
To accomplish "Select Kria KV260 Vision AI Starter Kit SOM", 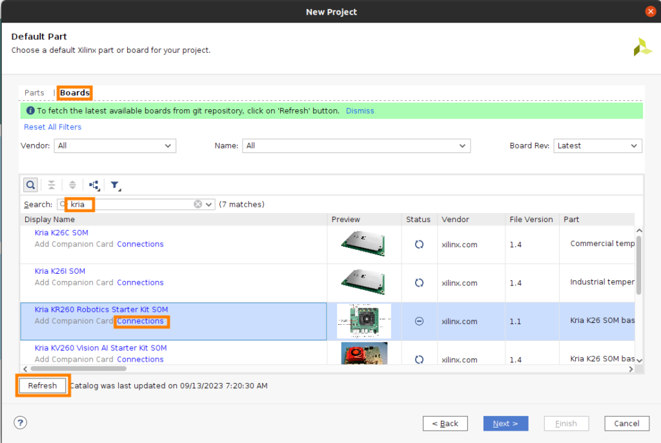I will 100,347.
